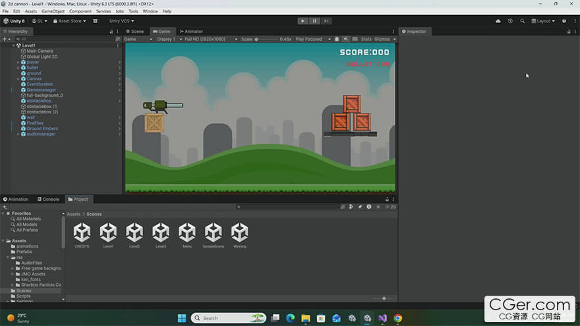
Task: Open Windows Start menu
Action: [182, 318]
